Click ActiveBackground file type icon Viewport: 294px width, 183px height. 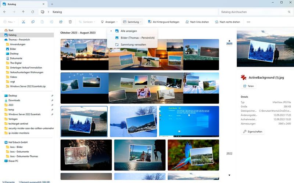(x=244, y=78)
